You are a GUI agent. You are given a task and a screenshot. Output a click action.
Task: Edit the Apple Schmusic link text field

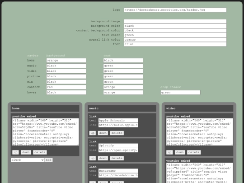(x=118, y=121)
